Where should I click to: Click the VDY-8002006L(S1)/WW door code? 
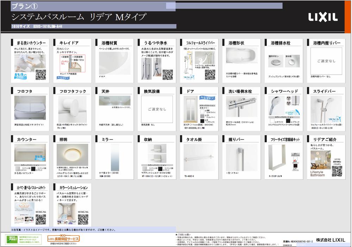tap(194, 128)
